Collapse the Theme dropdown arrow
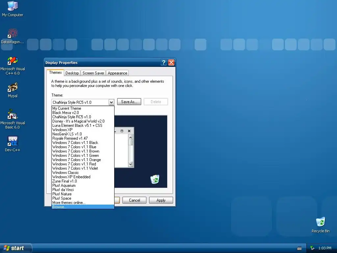 coord(111,102)
